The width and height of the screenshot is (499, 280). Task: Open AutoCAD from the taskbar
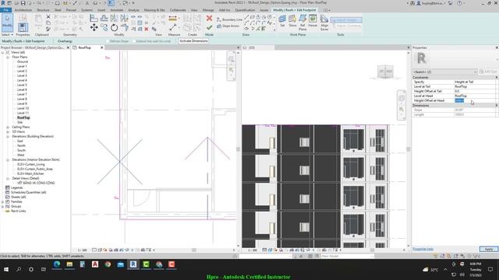coord(95,264)
